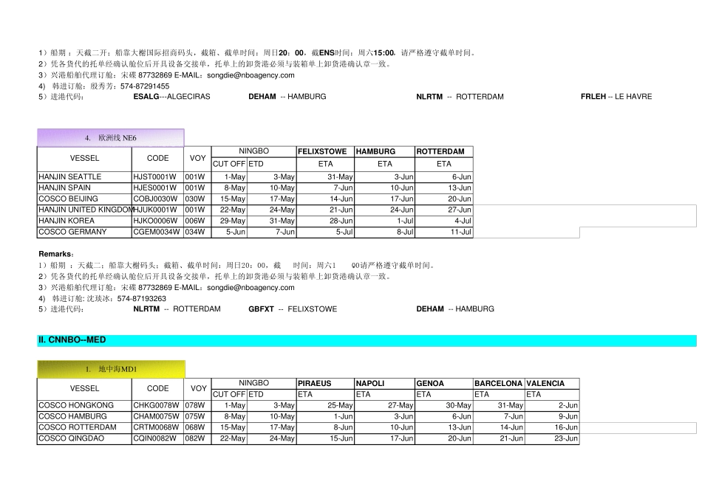The width and height of the screenshot is (702, 496).
Task: Select voyage cell 075W
Action: click(x=197, y=416)
